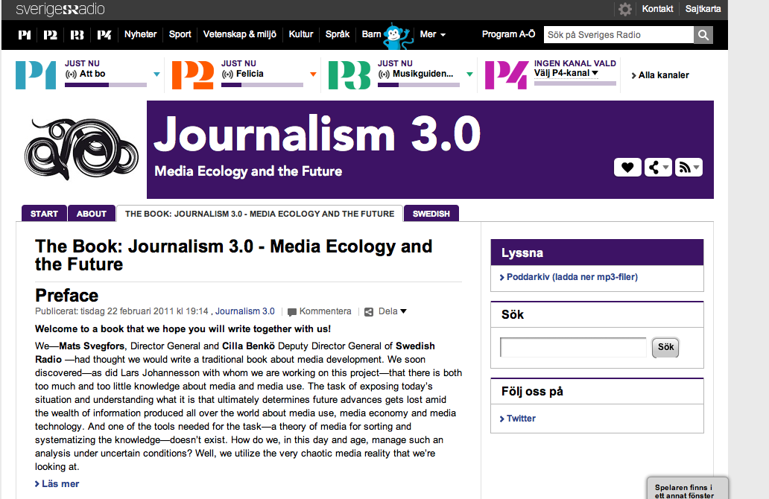Play live P3 broadcast icon beside Musikguiden
This screenshot has width=769, height=499.
pos(384,74)
